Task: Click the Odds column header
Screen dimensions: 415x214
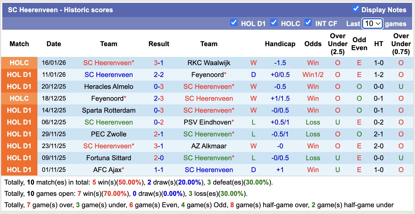Action: coord(313,44)
